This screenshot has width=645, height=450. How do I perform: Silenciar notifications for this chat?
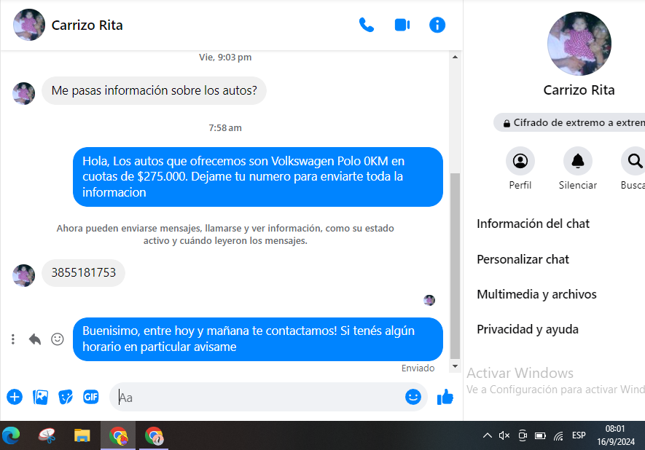click(577, 161)
